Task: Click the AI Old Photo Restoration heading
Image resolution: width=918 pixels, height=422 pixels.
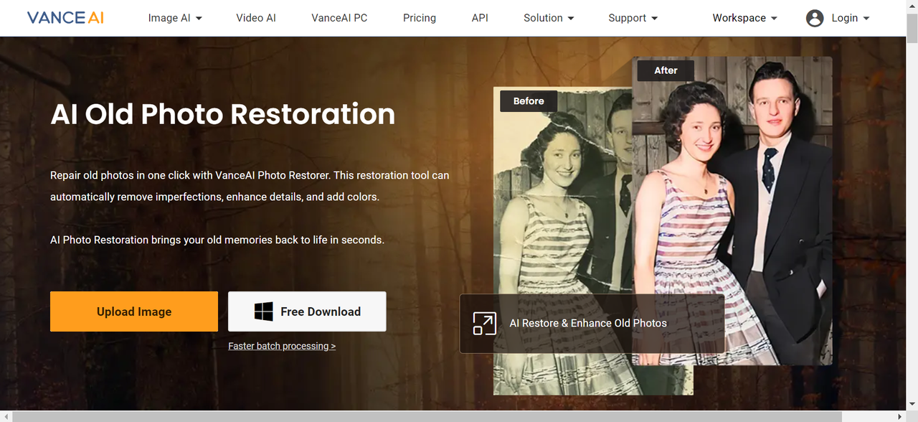Action: [222, 114]
